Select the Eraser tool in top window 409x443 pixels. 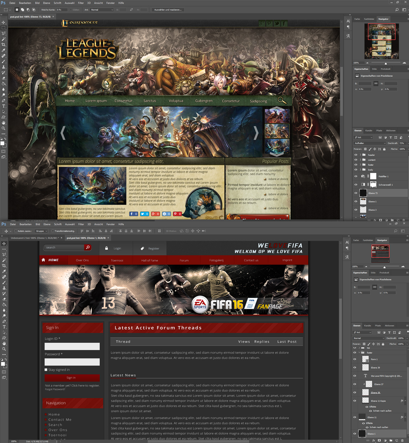click(4, 78)
